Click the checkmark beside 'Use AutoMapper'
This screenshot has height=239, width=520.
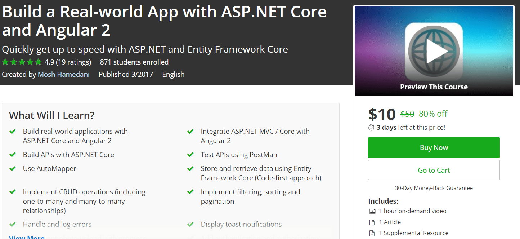tap(13, 168)
